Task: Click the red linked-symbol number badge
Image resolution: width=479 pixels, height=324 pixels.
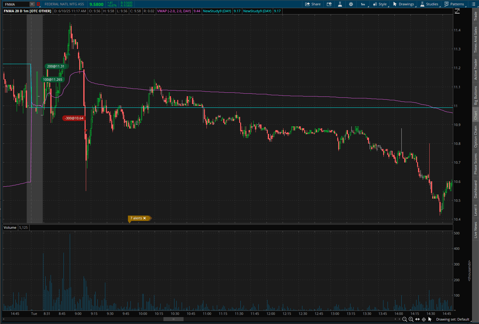Action: click(x=38, y=4)
